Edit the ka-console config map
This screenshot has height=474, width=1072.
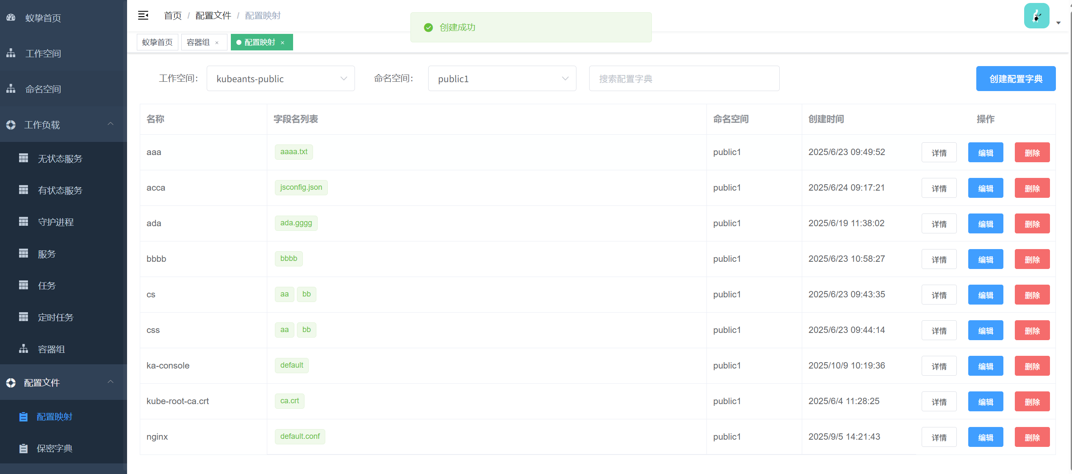[x=985, y=366]
